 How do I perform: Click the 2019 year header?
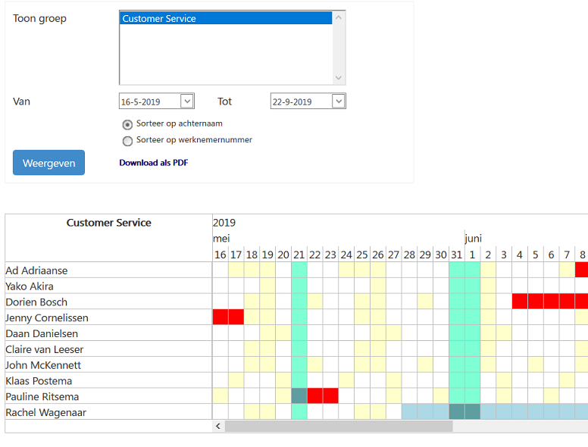[224, 223]
